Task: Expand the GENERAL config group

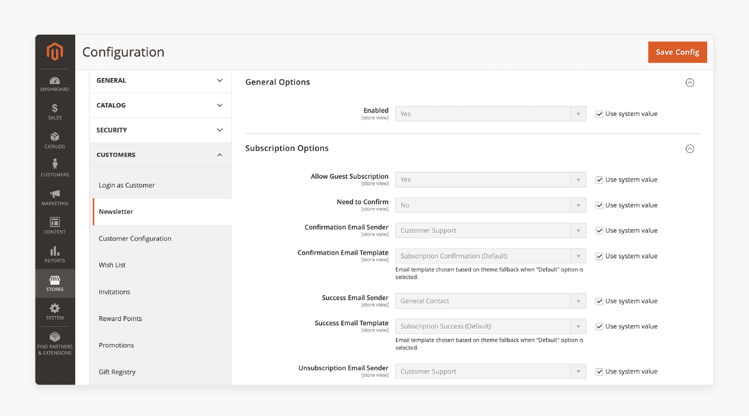Action: coord(160,81)
